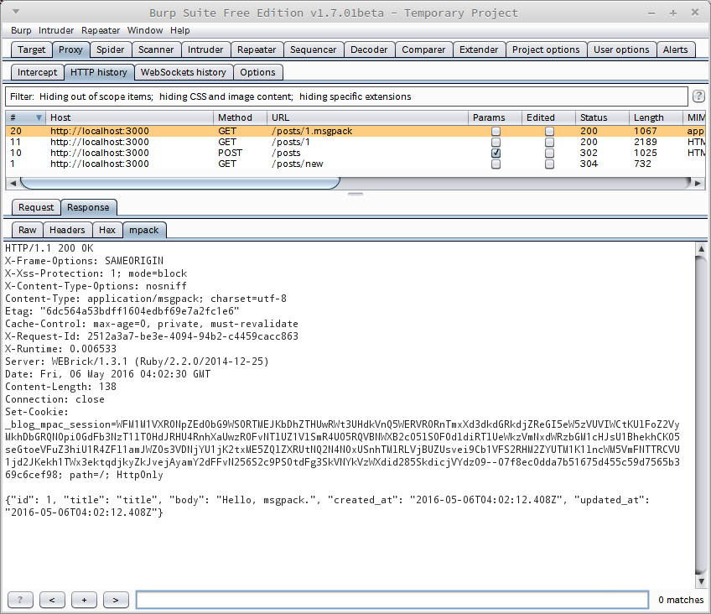The width and height of the screenshot is (711, 614).
Task: Toggle Params checkbox for /posts/new row
Action: click(496, 164)
